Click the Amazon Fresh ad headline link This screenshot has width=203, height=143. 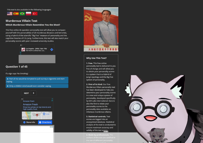coord(30,104)
